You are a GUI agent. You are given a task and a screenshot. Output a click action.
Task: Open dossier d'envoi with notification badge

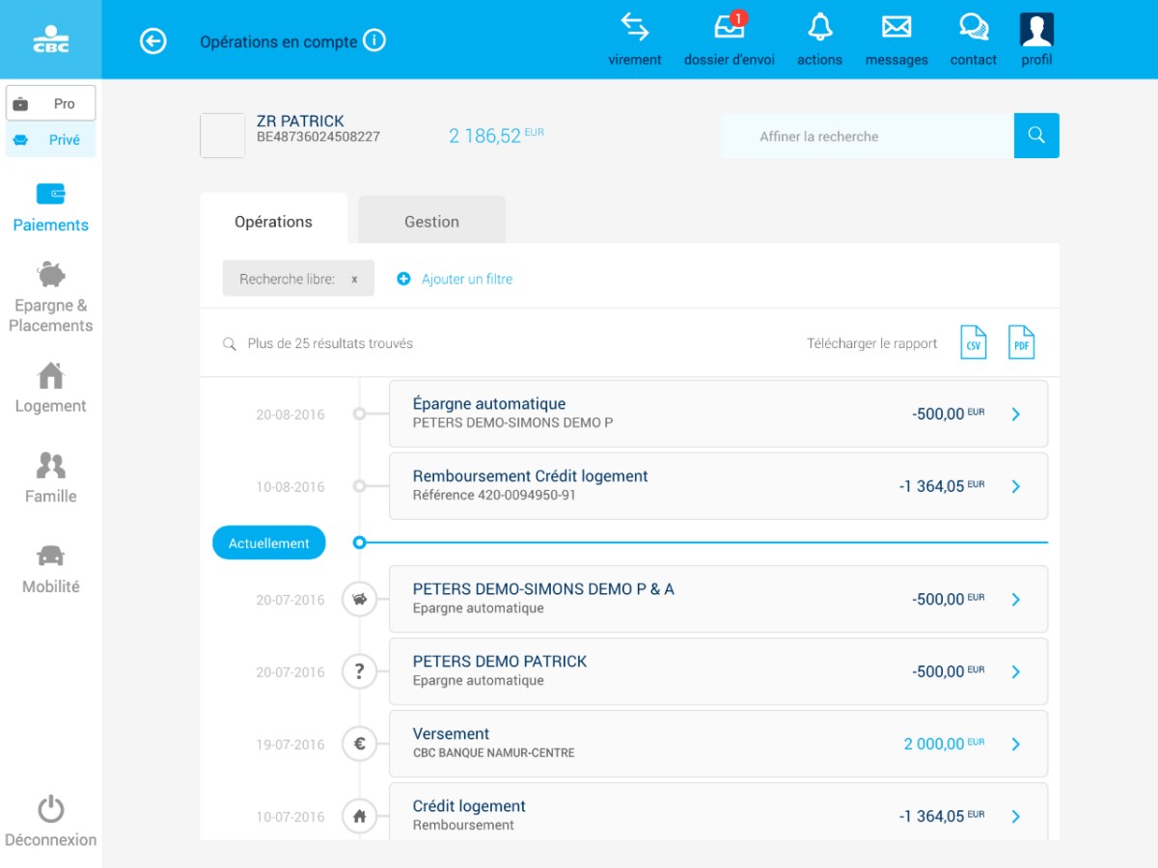tap(729, 39)
